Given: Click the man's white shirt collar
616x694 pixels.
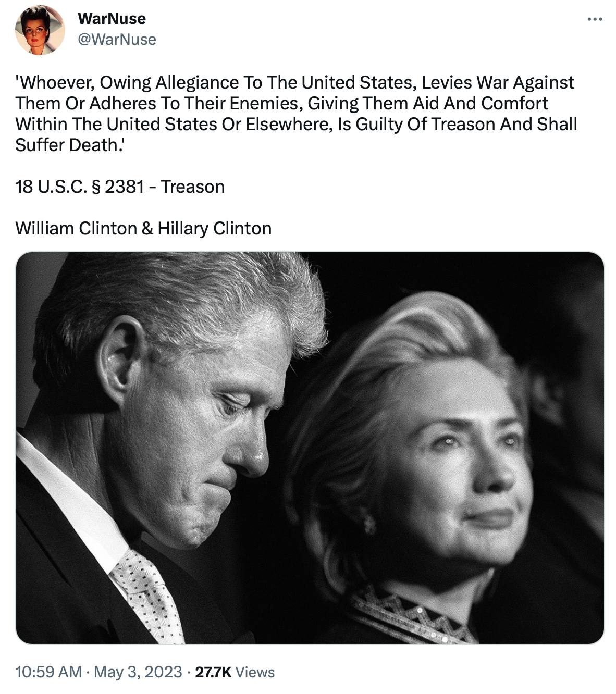Looking at the screenshot, I should pyautogui.click(x=73, y=511).
